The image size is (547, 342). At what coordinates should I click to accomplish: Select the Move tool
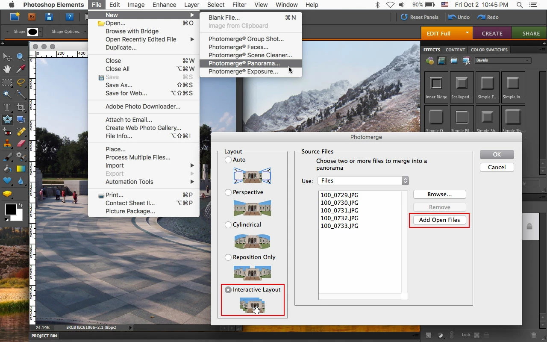click(x=7, y=56)
